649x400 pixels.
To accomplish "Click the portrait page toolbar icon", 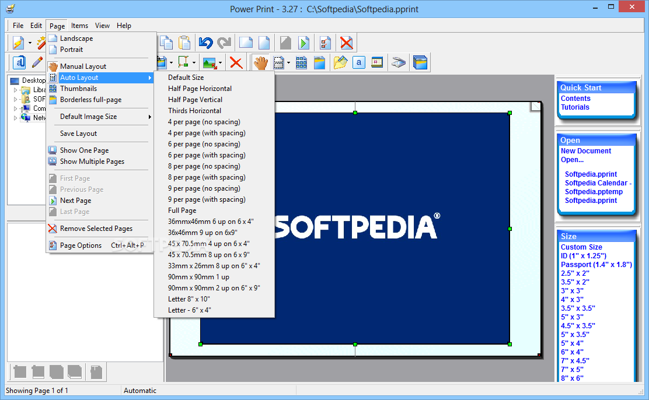I will (x=264, y=43).
